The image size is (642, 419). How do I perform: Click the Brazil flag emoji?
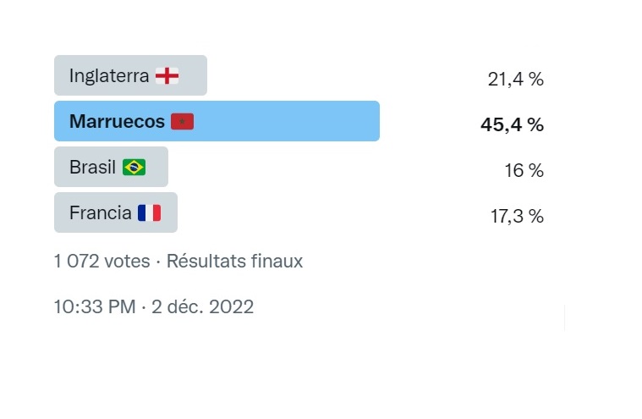[x=134, y=168]
